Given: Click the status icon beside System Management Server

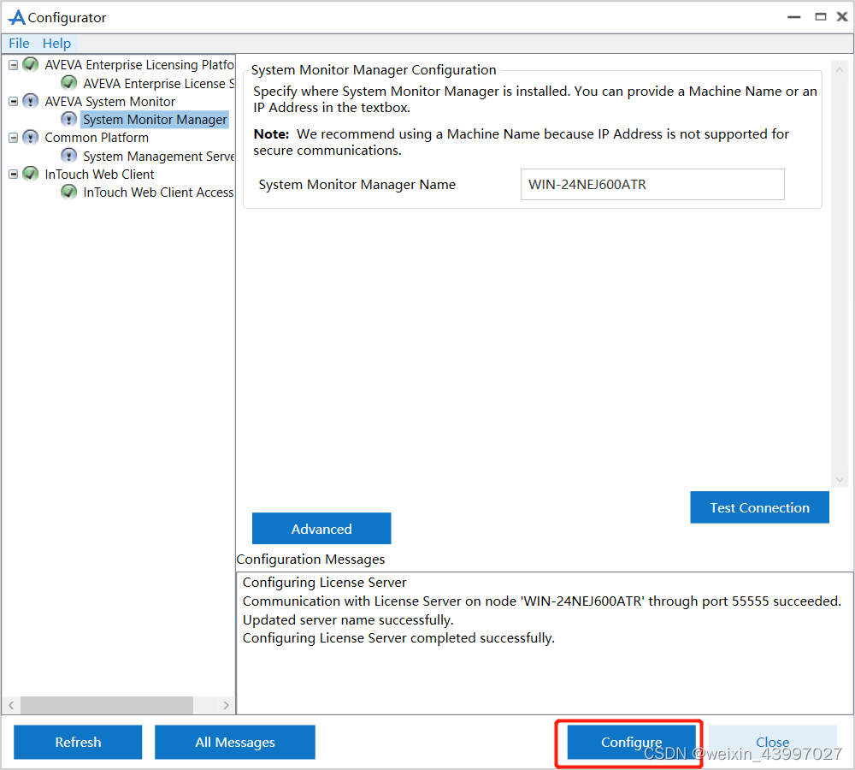Looking at the screenshot, I should (68, 156).
